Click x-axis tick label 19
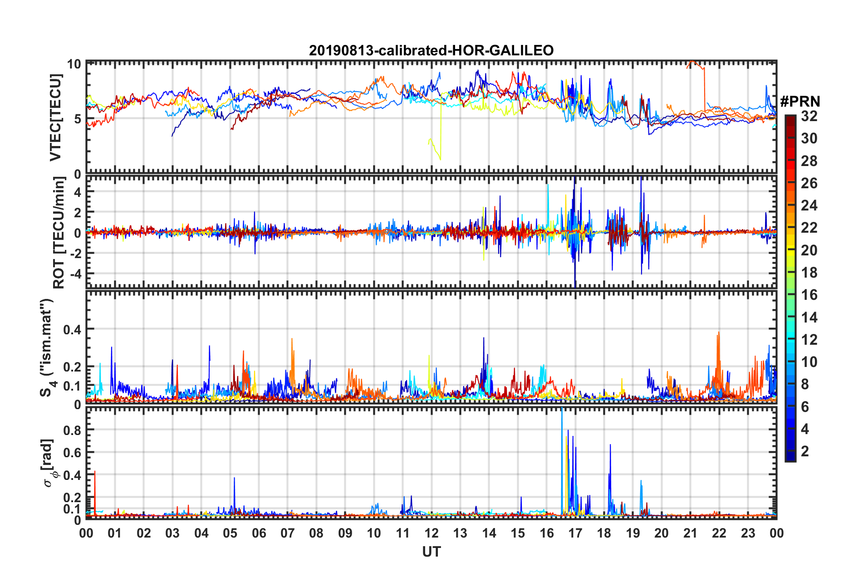863x577 pixels. pyautogui.click(x=633, y=533)
